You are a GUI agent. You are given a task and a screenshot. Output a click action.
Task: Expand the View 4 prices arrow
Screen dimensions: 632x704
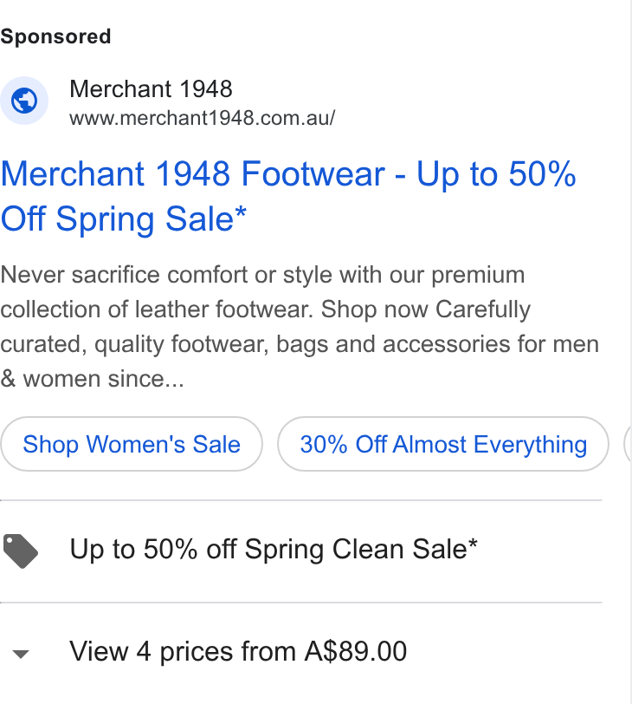(x=21, y=655)
